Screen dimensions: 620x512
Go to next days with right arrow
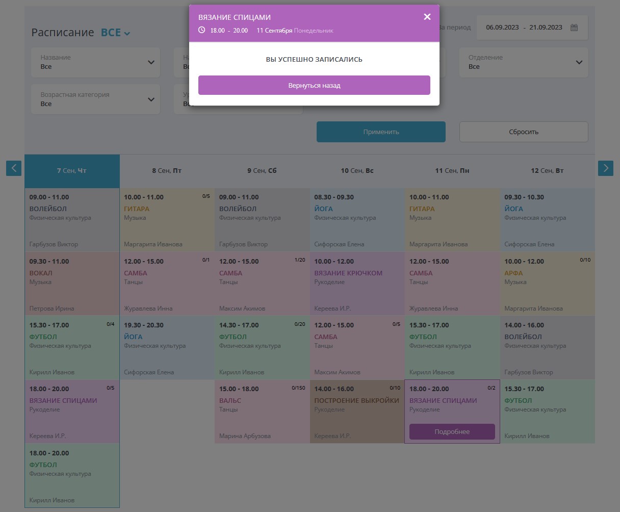click(605, 168)
